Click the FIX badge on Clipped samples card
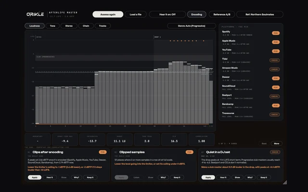 [189, 152]
